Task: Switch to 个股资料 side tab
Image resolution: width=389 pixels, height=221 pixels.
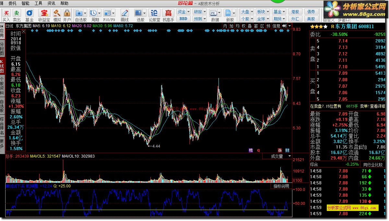Action: point(2,85)
